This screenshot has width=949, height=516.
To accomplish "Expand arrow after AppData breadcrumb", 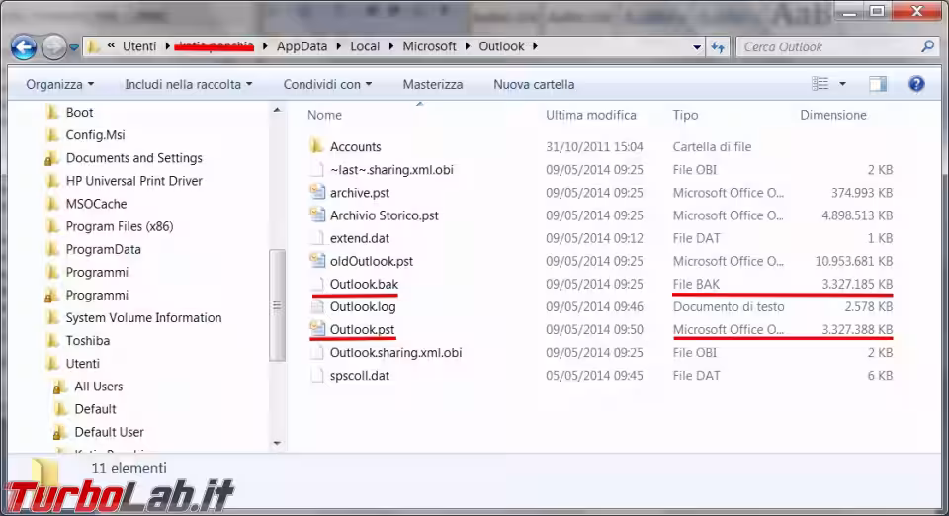I will pyautogui.click(x=338, y=46).
